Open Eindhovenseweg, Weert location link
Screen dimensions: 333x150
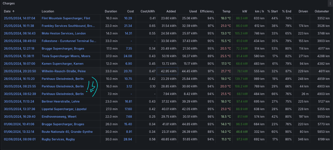59,116
